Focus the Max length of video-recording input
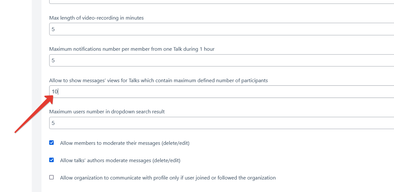 (221, 29)
